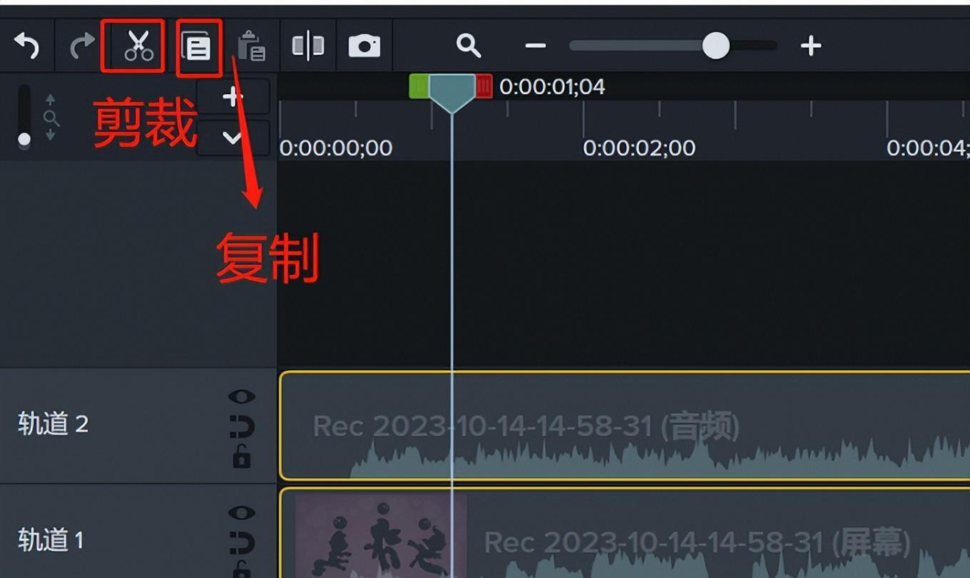Click the timeline magnifier zoom icon

pyautogui.click(x=469, y=46)
